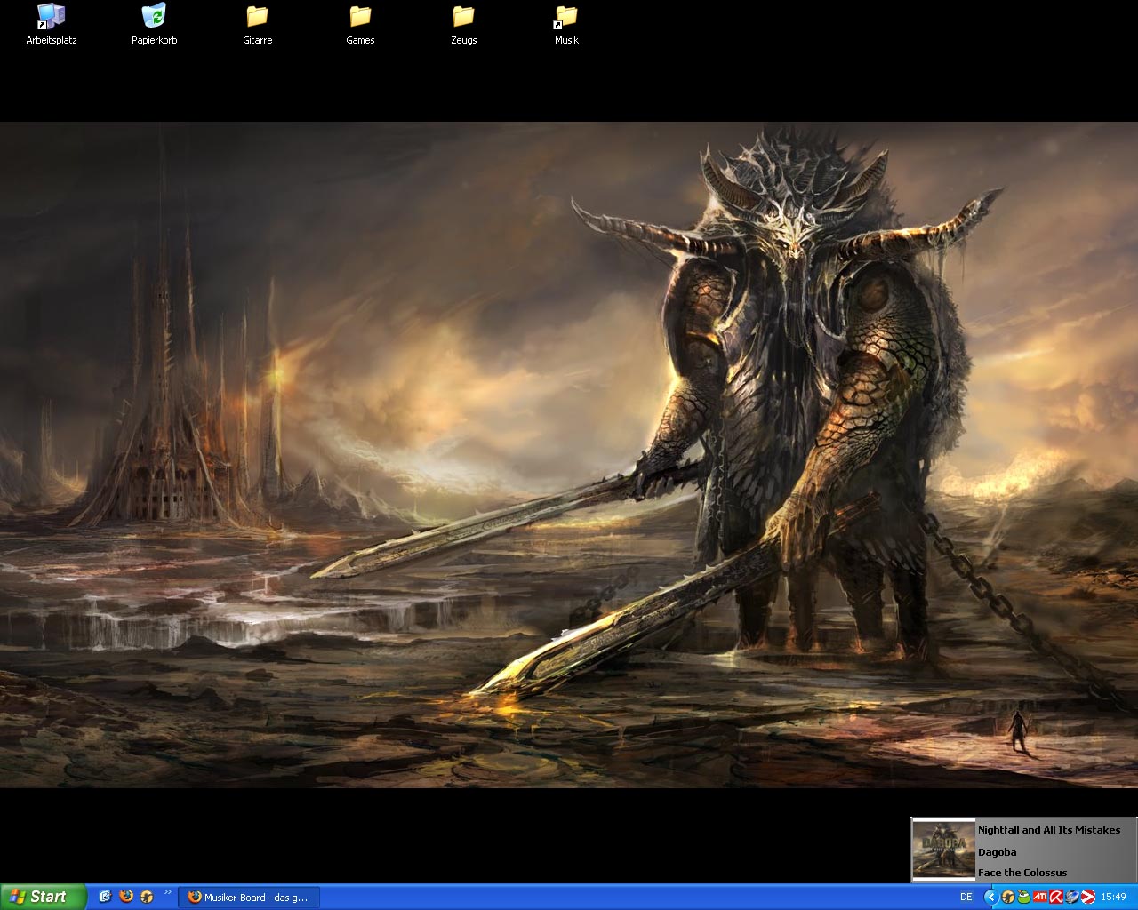Show hidden tray icons with the arrow
This screenshot has width=1138, height=910.
point(990,898)
